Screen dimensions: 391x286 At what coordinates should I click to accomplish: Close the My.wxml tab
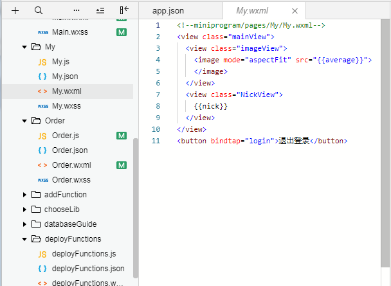pyautogui.click(x=295, y=11)
